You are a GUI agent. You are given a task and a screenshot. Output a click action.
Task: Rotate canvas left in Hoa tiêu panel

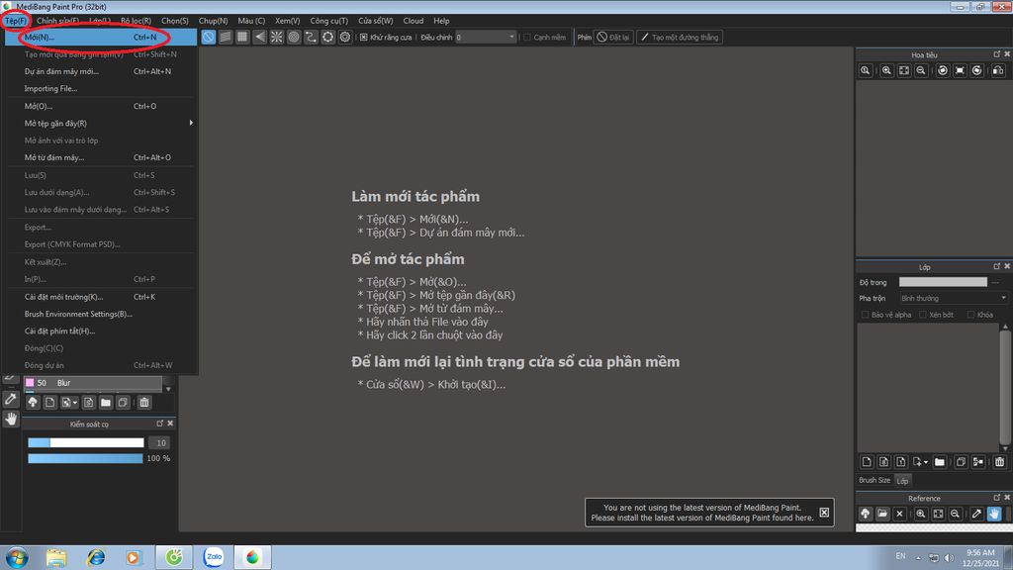coord(943,70)
